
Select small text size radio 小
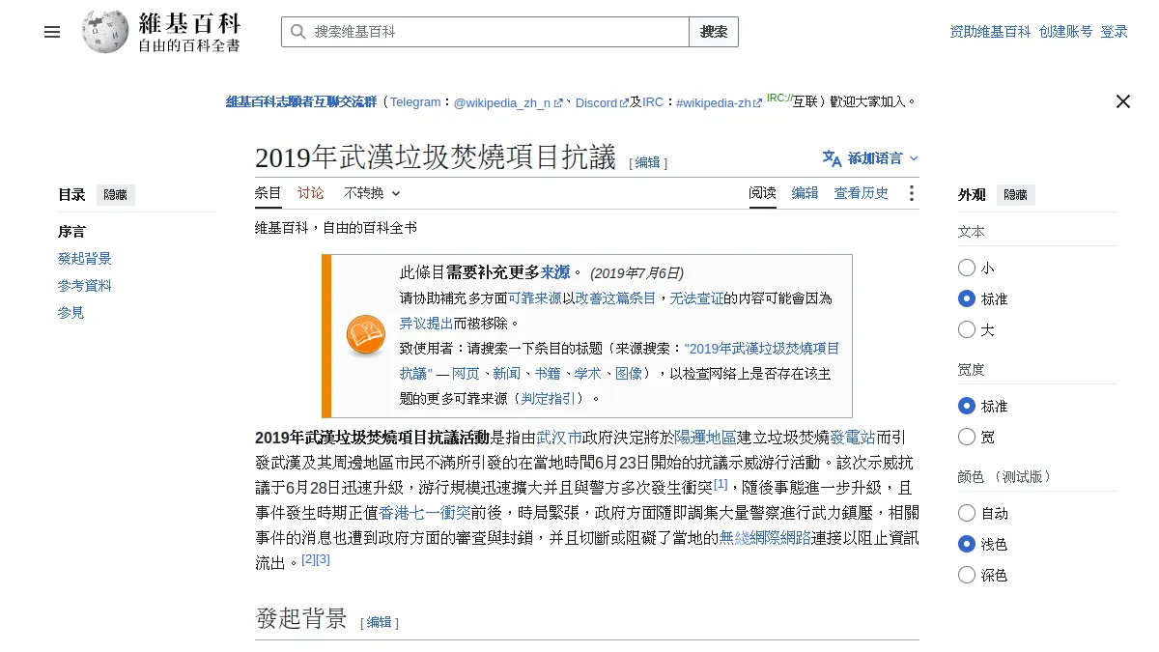click(967, 268)
